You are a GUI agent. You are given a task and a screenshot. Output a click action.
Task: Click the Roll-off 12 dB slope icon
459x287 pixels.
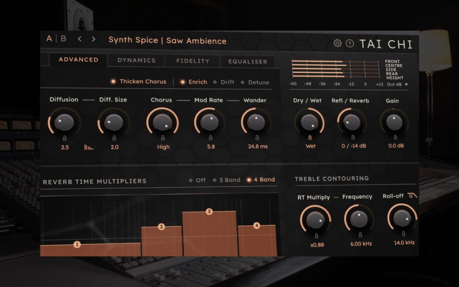click(412, 196)
